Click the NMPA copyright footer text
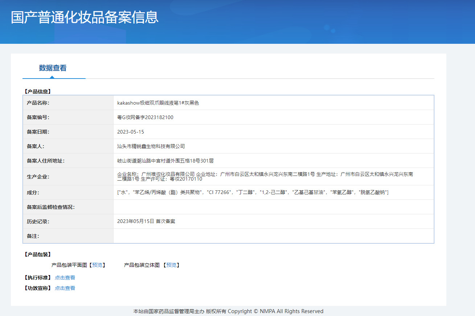This screenshot has width=475, height=316. point(228,311)
